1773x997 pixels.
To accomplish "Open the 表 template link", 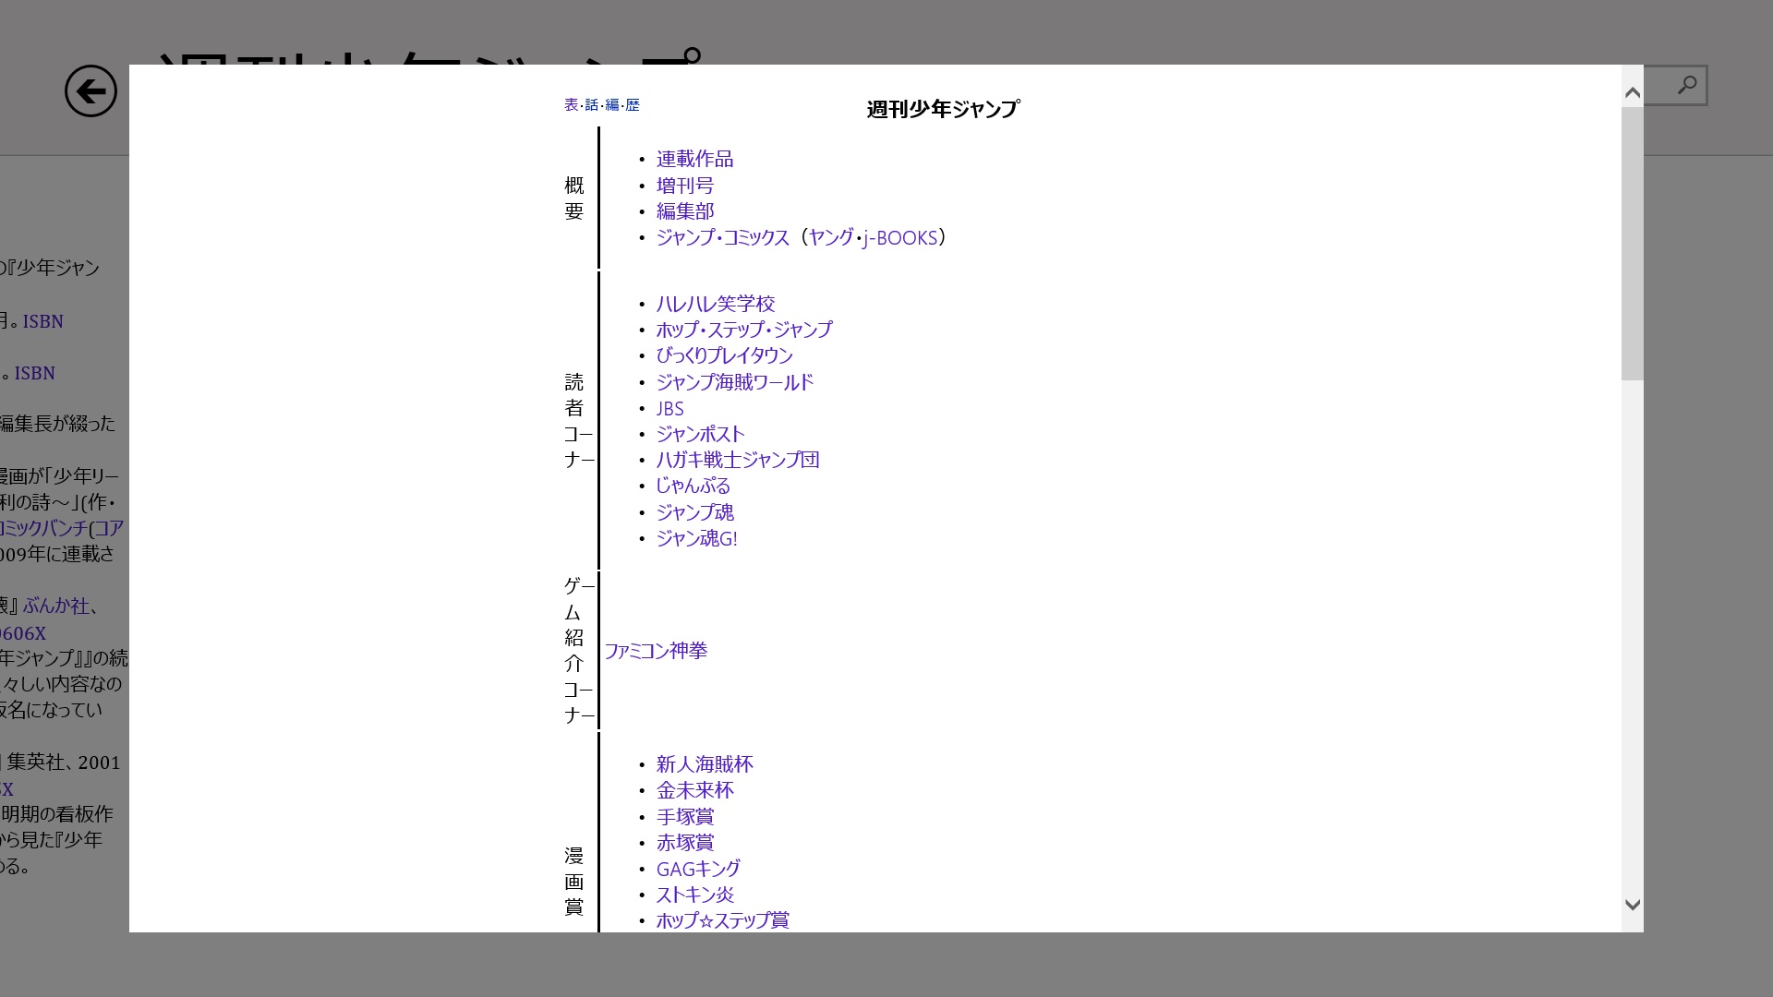I will 572,105.
